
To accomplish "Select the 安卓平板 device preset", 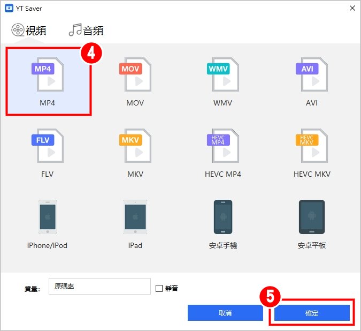I will (312, 217).
